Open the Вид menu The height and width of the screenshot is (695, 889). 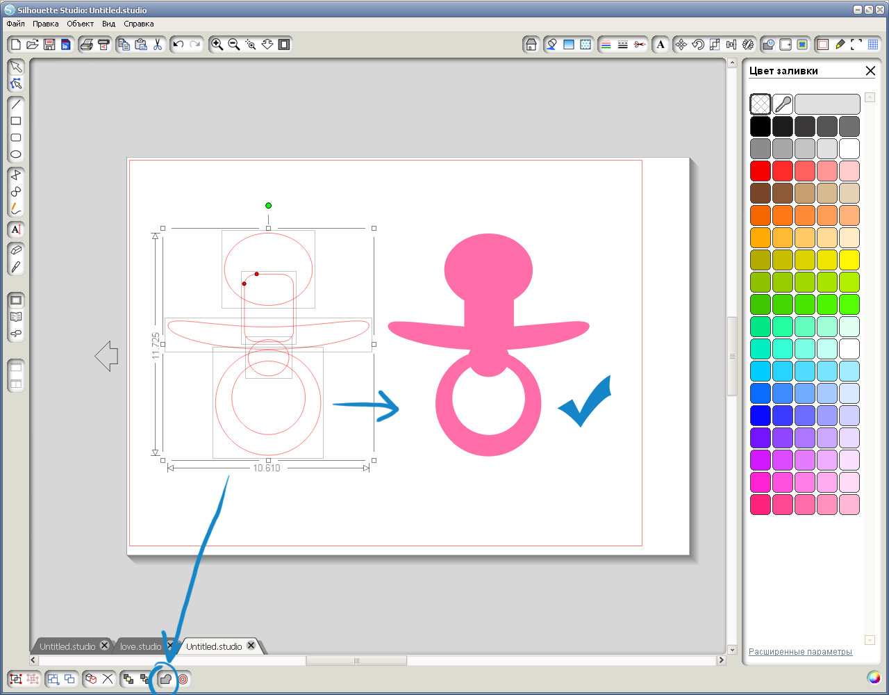(x=109, y=24)
